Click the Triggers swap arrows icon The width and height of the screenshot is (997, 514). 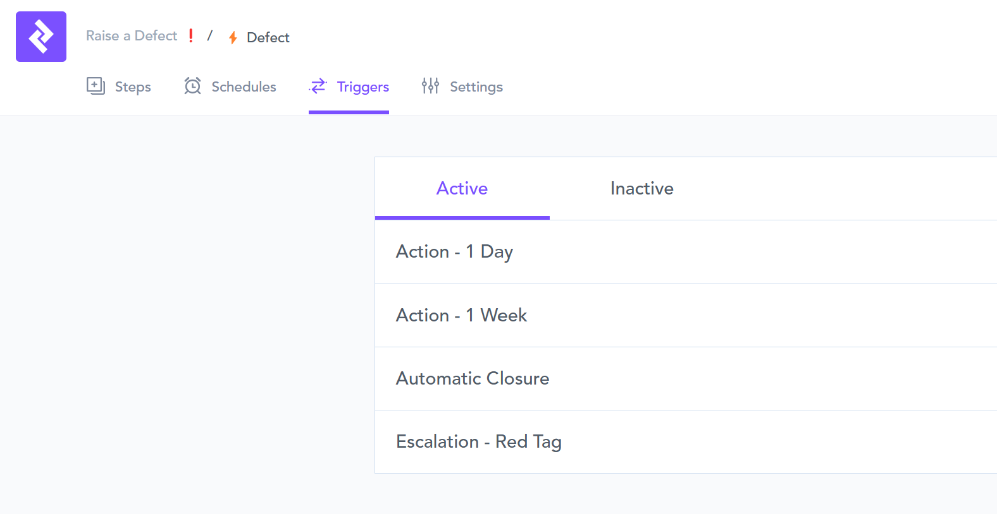(318, 86)
